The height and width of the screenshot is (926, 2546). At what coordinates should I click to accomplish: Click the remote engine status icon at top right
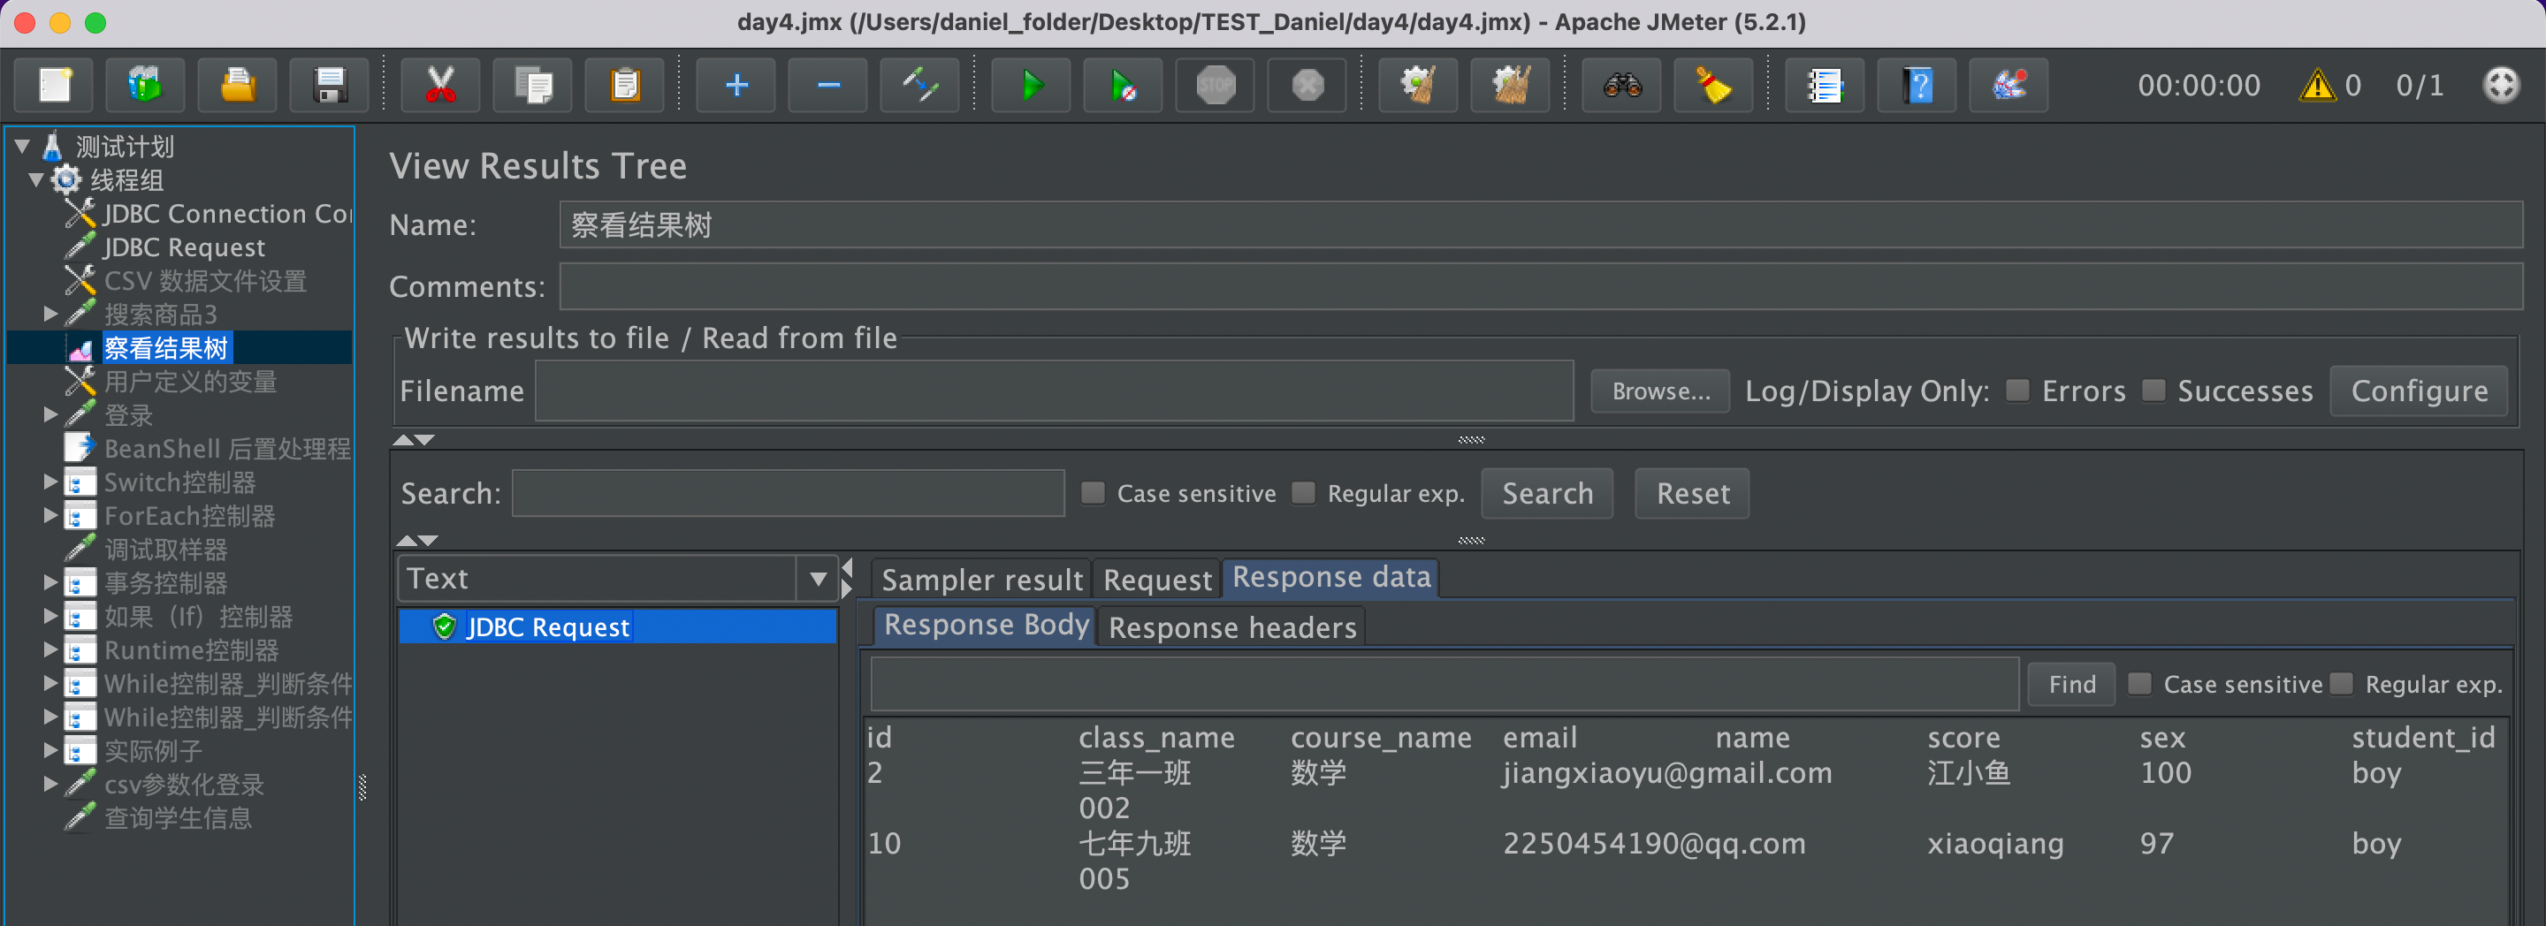(x=2502, y=85)
